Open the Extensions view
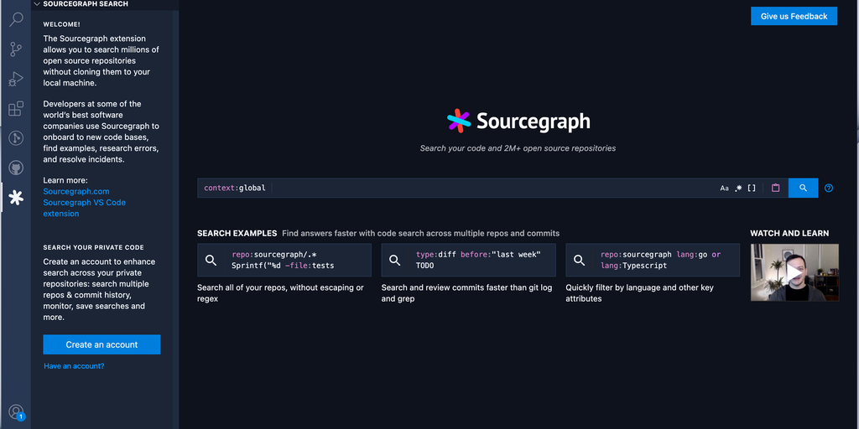 [15, 109]
